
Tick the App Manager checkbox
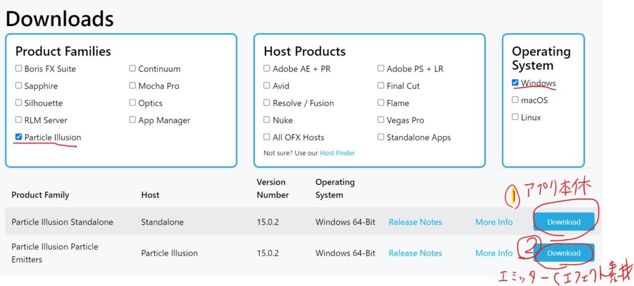coord(132,120)
